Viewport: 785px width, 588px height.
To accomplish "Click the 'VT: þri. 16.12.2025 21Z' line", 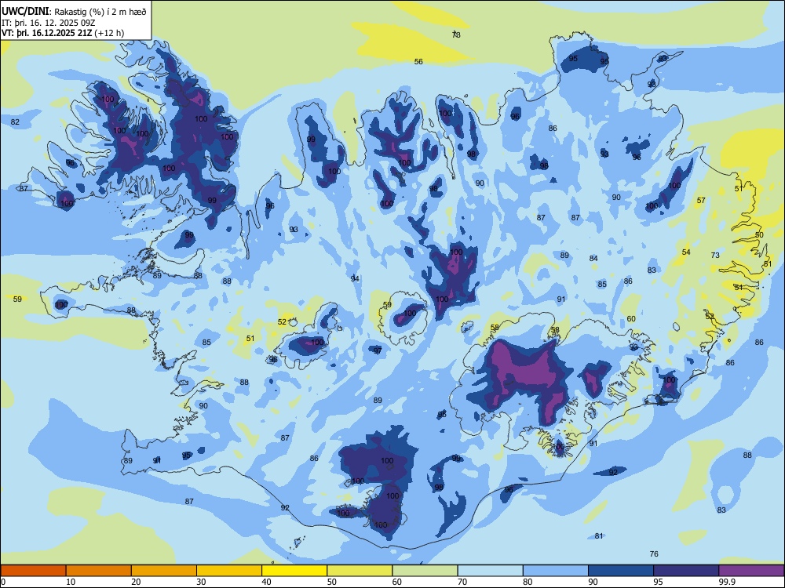I will 47,33.
